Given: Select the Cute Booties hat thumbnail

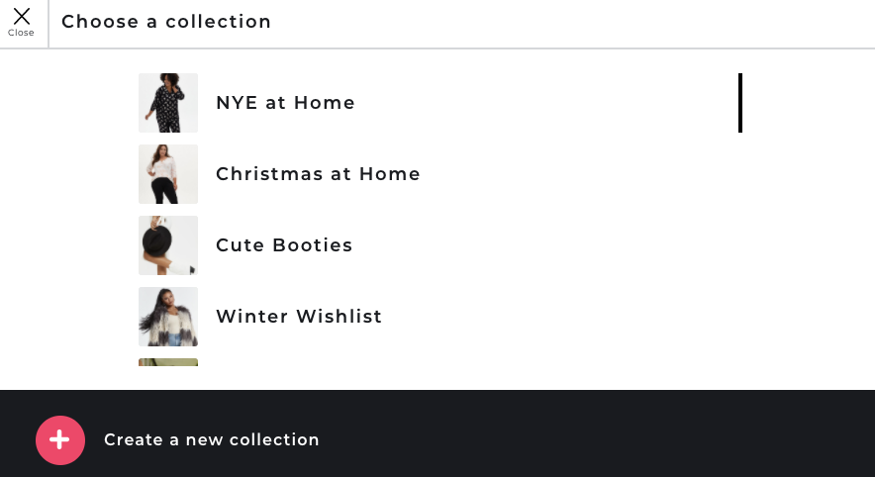Looking at the screenshot, I should (168, 245).
